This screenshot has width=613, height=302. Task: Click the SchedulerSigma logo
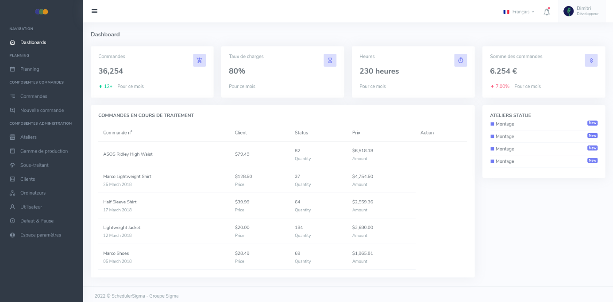click(x=41, y=12)
